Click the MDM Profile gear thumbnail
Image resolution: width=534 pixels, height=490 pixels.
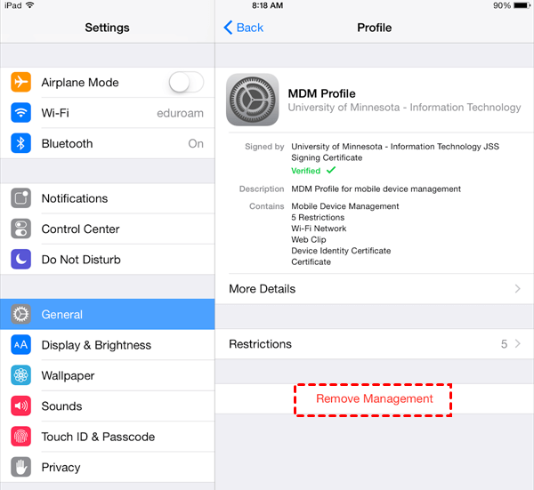click(x=253, y=100)
